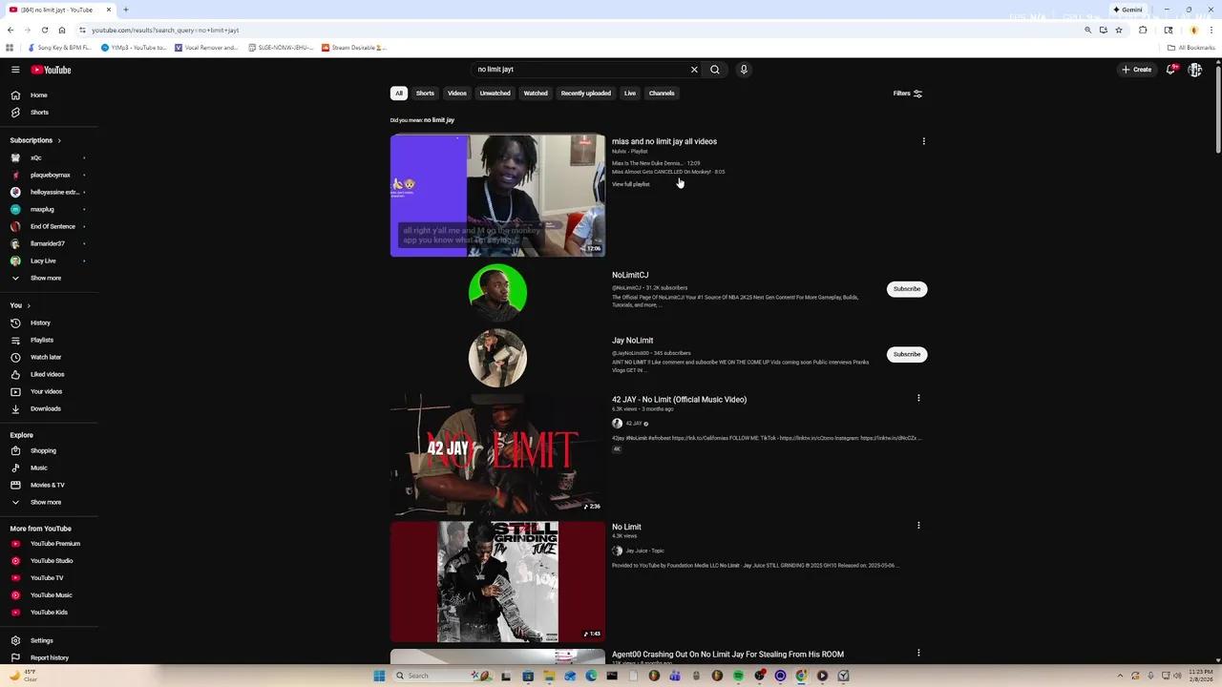
Task: Expand the Subscriptions section header
Action: point(36,140)
